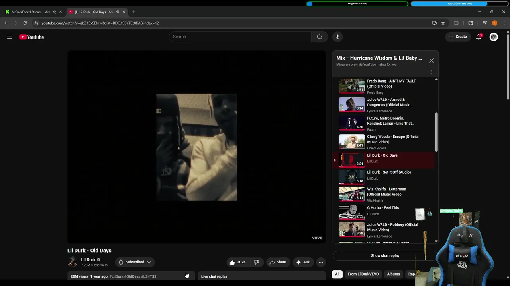The height and width of the screenshot is (286, 510).
Task: Share the Old Days video
Action: click(x=278, y=262)
